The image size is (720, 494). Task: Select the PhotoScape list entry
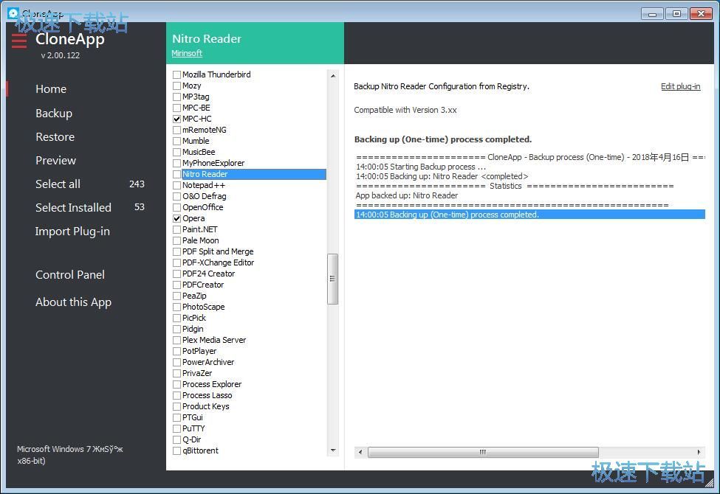click(x=204, y=307)
